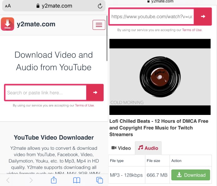Click the 'Search or paste link here' field
This screenshot has width=217, height=186.
click(x=46, y=93)
